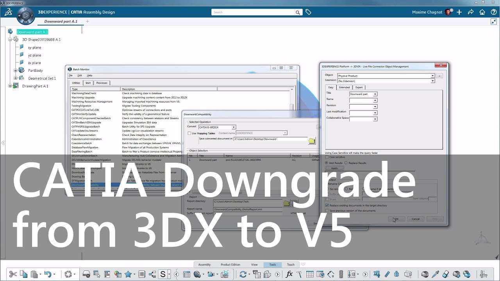This screenshot has width=500, height=281.
Task: Tick the Case sensitive checkbox
Action: (327, 157)
